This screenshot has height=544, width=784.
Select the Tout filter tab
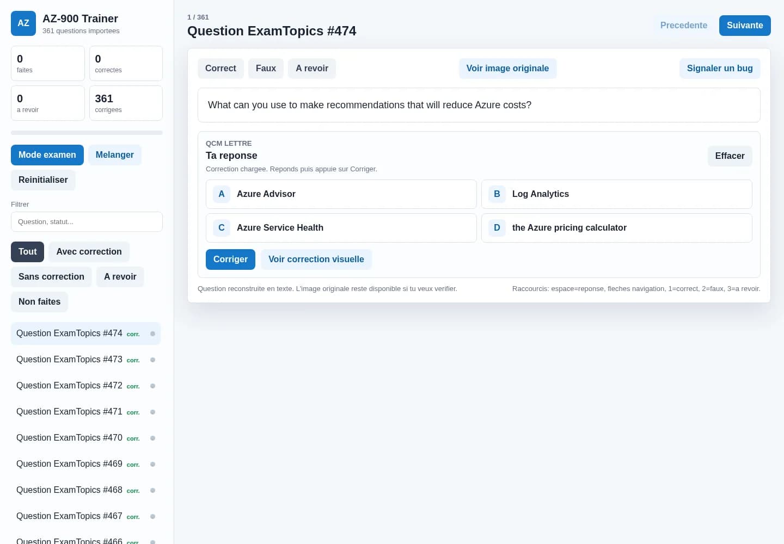tap(27, 252)
